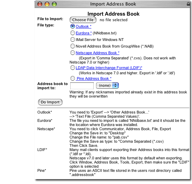Select the Outlook radio button
Image resolution: width=192 pixels, height=184 pixels.
click(73, 26)
